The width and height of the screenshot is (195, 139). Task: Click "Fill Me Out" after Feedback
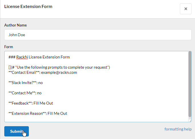point(43,103)
